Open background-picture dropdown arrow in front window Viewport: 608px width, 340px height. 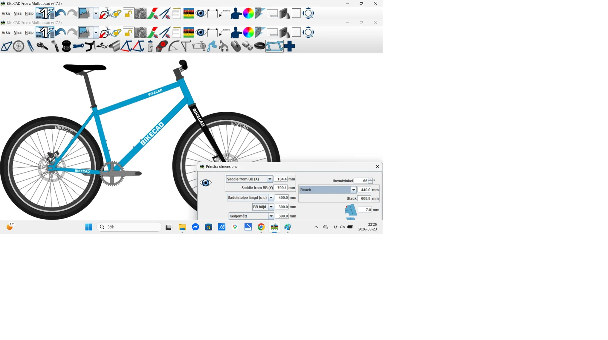[x=96, y=33]
